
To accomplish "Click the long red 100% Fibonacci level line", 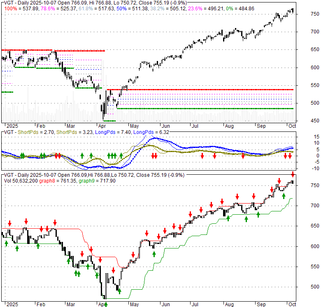I will (200, 89).
